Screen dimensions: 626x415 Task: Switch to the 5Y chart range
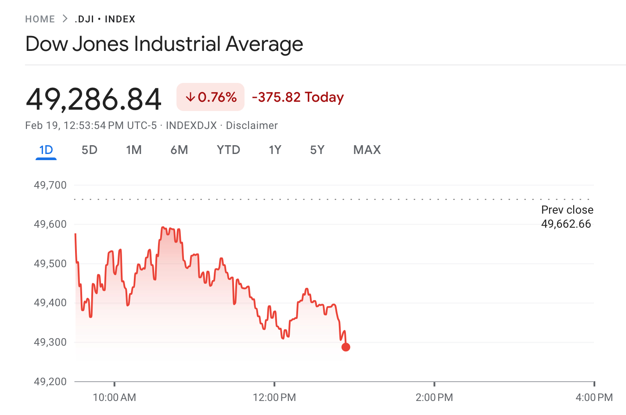317,150
